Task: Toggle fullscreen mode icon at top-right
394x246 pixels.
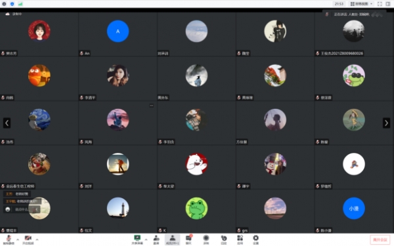Action: (380, 4)
